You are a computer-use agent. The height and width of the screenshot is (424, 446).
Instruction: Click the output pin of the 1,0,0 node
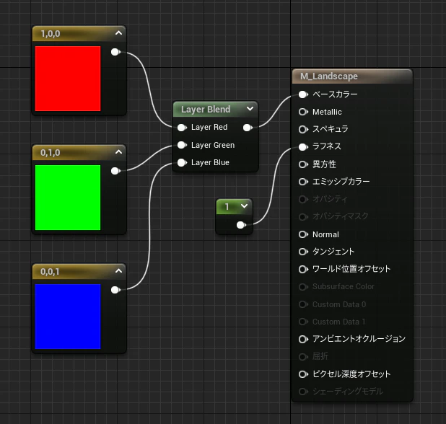pyautogui.click(x=115, y=52)
